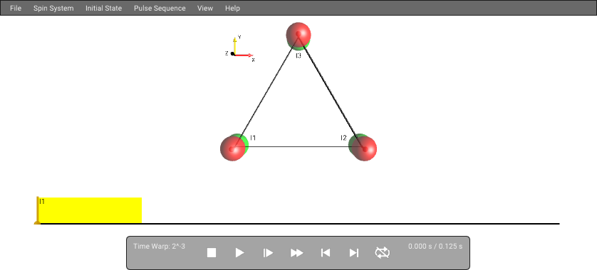This screenshot has height=270, width=597.
Task: Click the step-forward play icon
Action: (268, 252)
